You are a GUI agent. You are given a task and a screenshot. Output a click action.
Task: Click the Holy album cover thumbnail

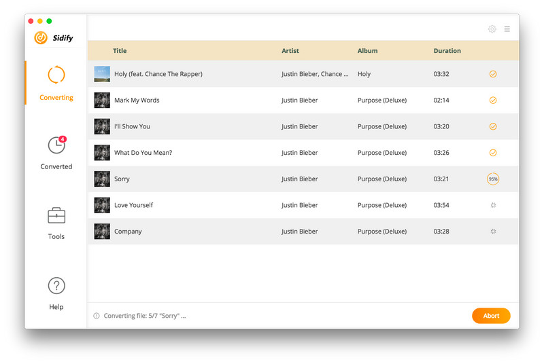(x=102, y=74)
